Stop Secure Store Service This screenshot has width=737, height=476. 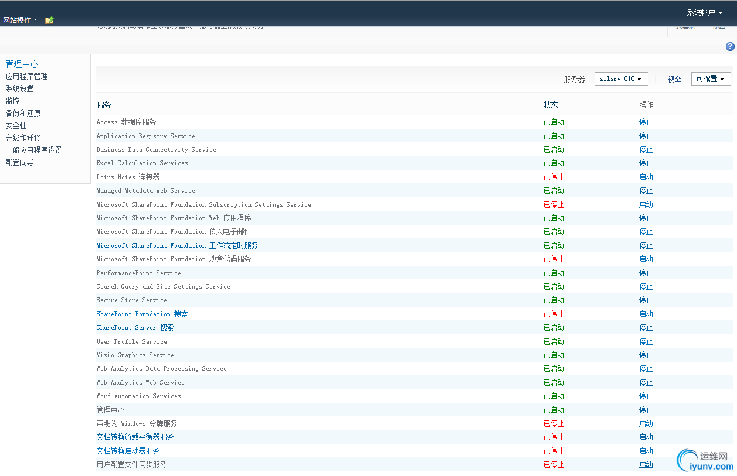click(x=646, y=300)
